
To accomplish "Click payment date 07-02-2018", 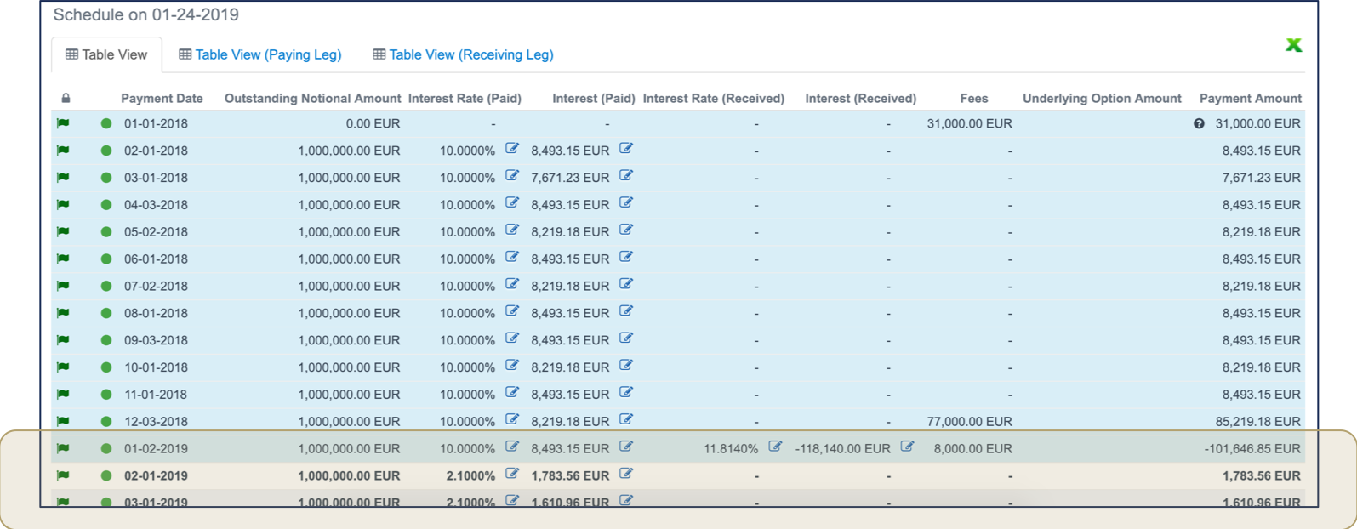I will pyautogui.click(x=156, y=286).
